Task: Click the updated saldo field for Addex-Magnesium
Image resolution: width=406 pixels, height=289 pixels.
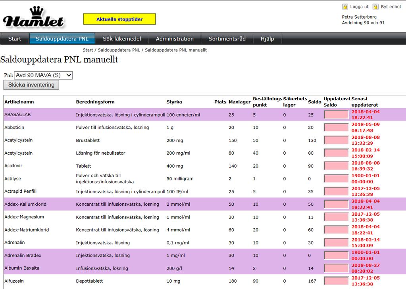Action: click(x=336, y=217)
